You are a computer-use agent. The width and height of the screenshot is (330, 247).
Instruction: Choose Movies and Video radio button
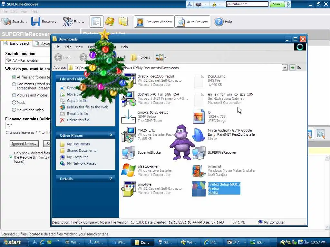14,110
